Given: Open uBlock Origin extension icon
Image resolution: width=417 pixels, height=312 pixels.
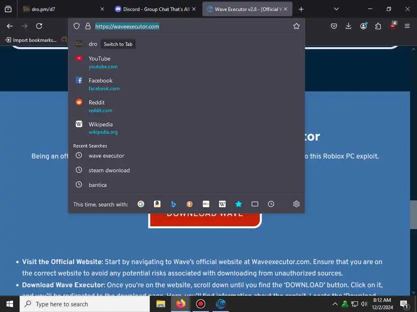Looking at the screenshot, I should 393,26.
